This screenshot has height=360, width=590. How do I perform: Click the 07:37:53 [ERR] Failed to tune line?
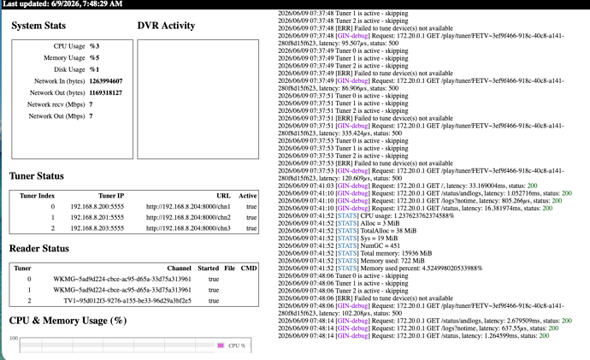point(366,163)
